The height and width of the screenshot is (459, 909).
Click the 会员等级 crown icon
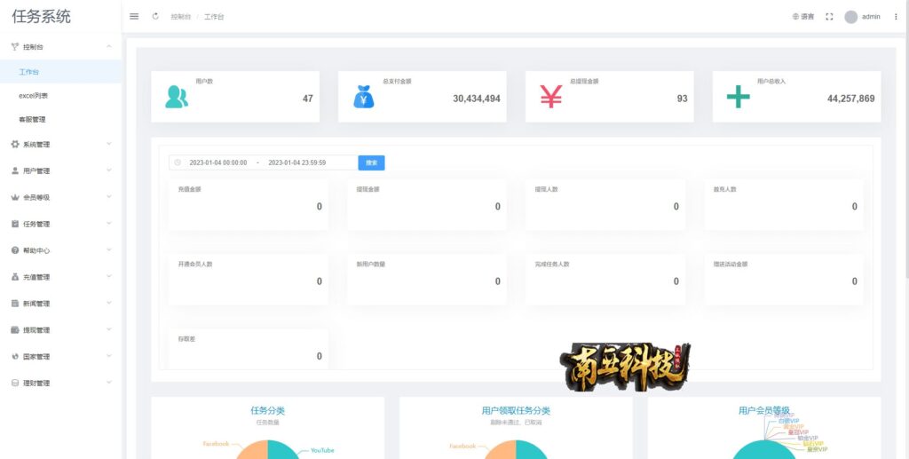(x=15, y=198)
